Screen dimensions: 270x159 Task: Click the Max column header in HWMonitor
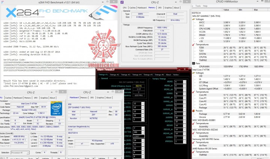click(x=261, y=10)
